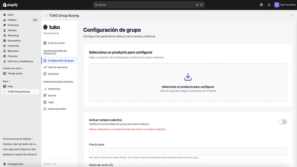This screenshot has height=167, width=297.
Task: Click the Contenido icon
Action: (x=4, y=46)
